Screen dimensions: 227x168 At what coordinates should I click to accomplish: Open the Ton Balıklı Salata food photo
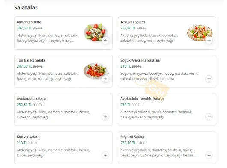[x=96, y=71]
